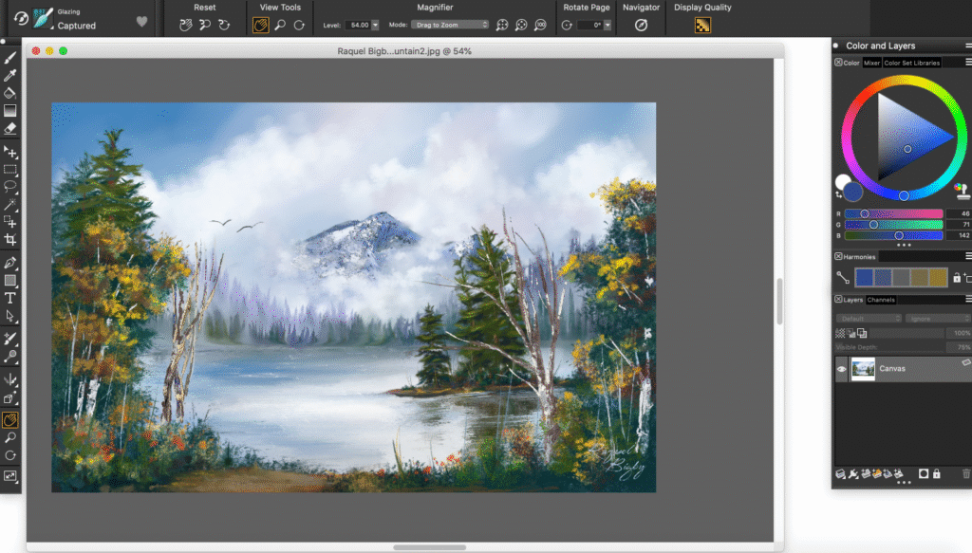Adjust the B blue color slider
The width and height of the screenshot is (972, 553).
(893, 235)
